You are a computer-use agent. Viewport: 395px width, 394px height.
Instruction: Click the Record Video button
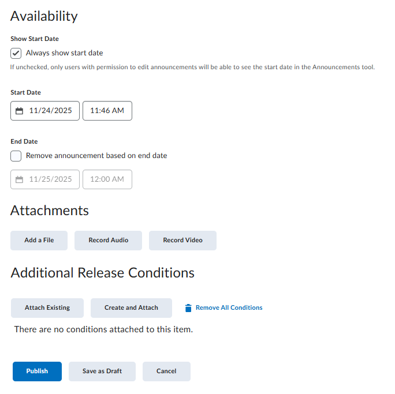(182, 241)
